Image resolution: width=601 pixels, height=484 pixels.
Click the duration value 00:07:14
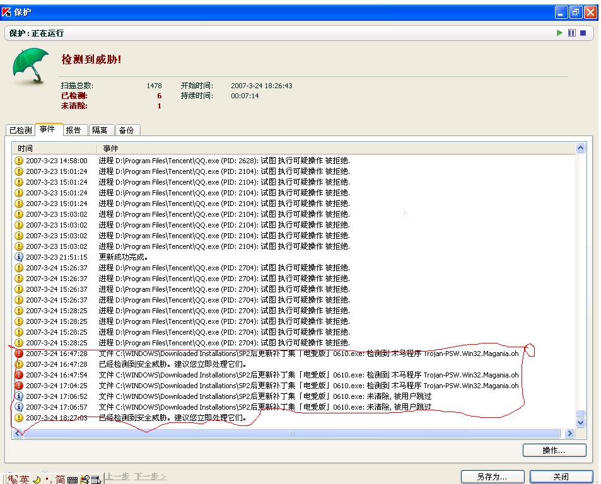click(245, 96)
